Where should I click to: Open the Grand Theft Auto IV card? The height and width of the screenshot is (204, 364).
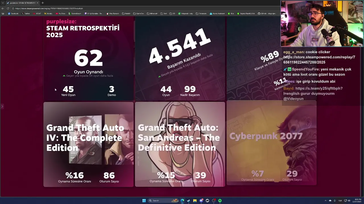[88, 144]
